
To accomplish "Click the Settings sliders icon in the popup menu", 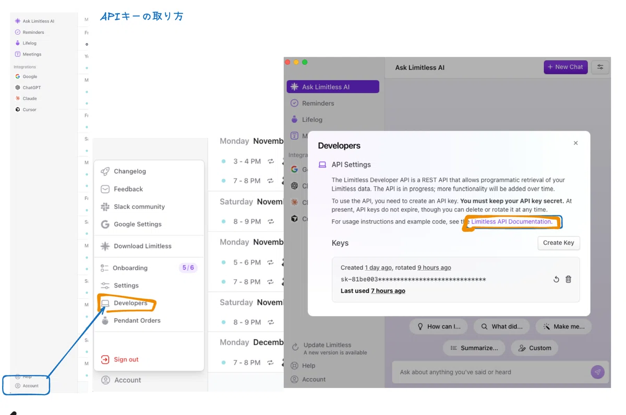I will point(105,285).
